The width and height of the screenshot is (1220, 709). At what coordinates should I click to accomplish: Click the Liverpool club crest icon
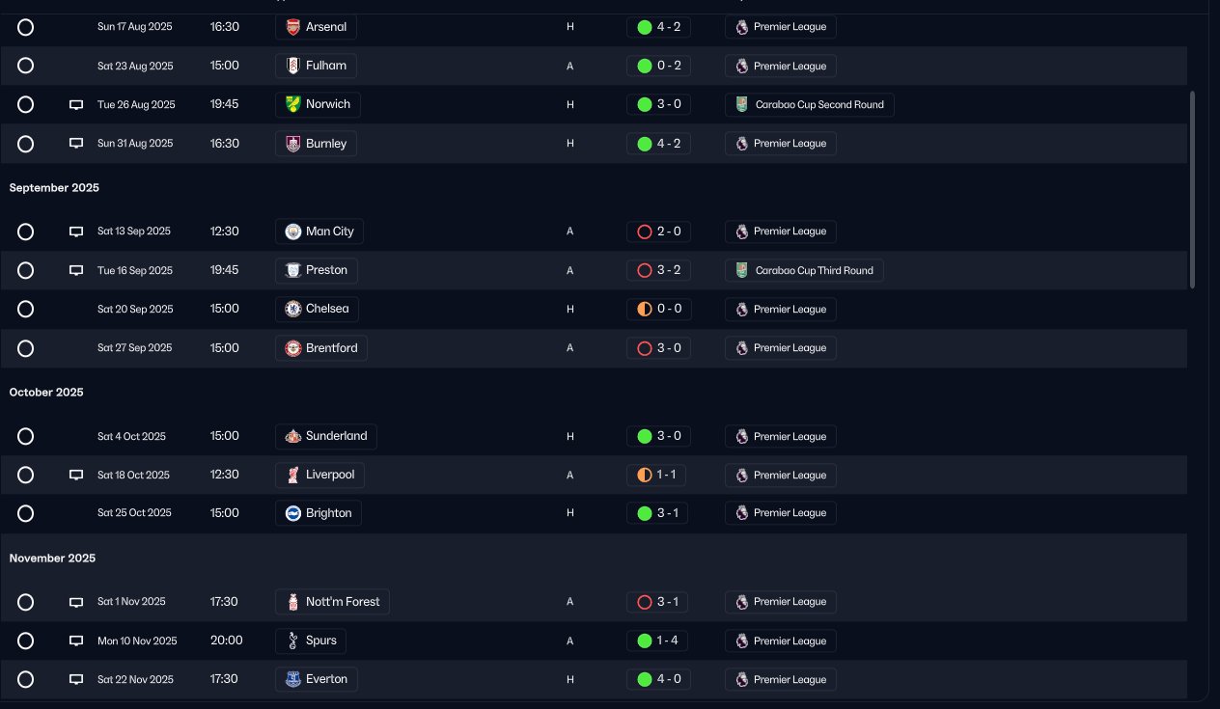293,475
